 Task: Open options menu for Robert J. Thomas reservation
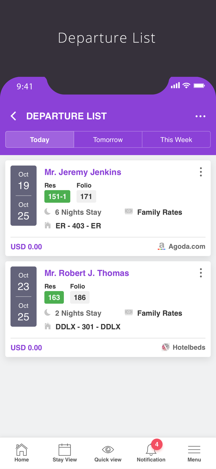(x=201, y=273)
